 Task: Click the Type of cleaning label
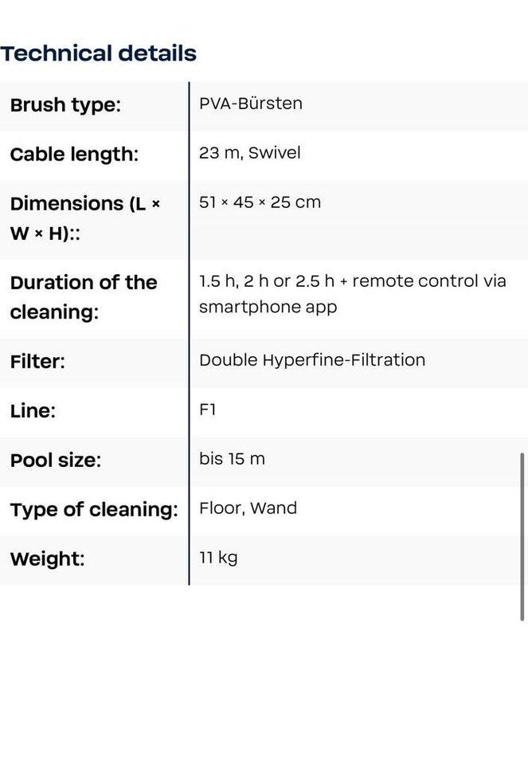(94, 510)
